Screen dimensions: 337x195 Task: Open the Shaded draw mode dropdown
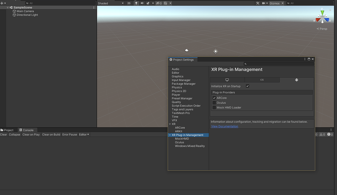111,3
